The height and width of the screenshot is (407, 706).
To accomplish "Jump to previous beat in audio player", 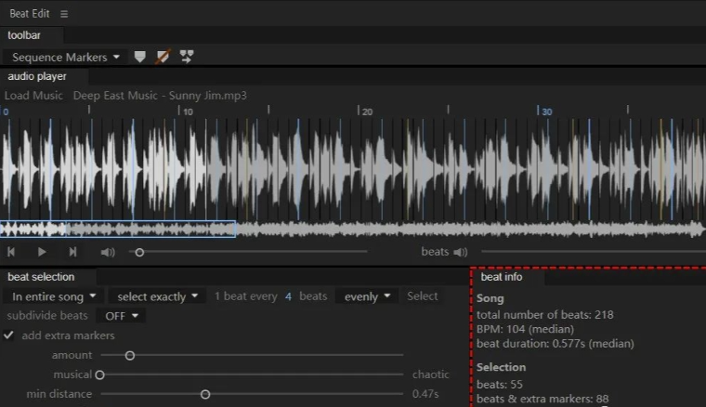I will 11,252.
